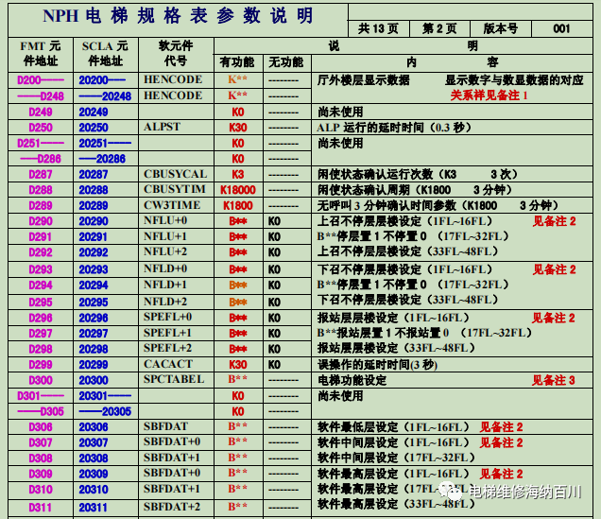This screenshot has width=601, height=519.
Task: Click the 'SPCTABEL' component code
Action: point(174,379)
